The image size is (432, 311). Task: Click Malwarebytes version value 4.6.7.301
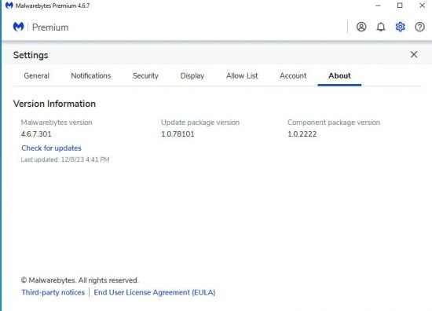36,134
